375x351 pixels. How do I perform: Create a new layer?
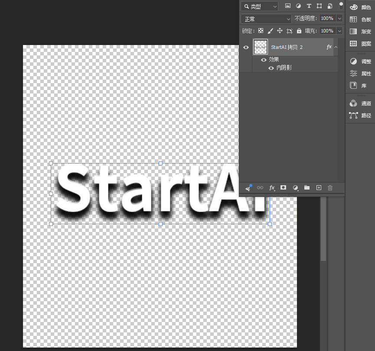tap(319, 188)
